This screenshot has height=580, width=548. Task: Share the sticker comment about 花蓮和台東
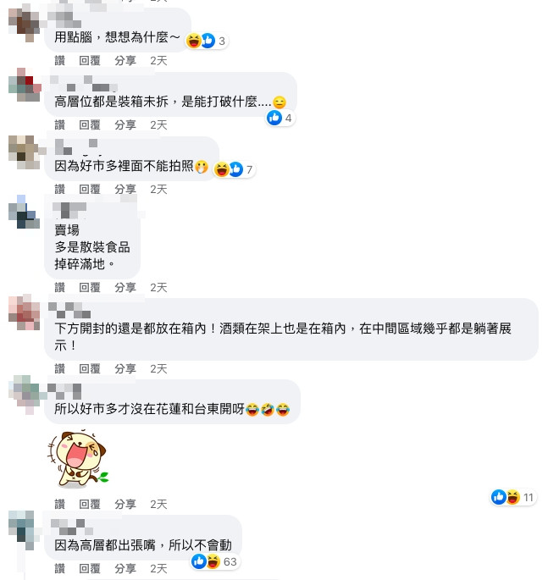pos(125,504)
